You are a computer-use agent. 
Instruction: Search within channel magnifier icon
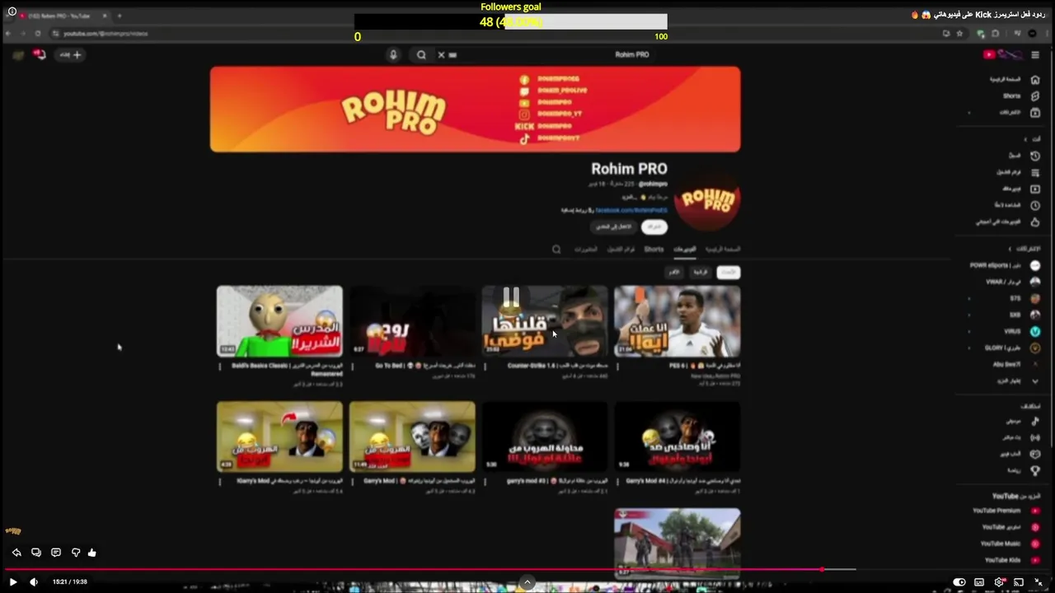coord(556,249)
